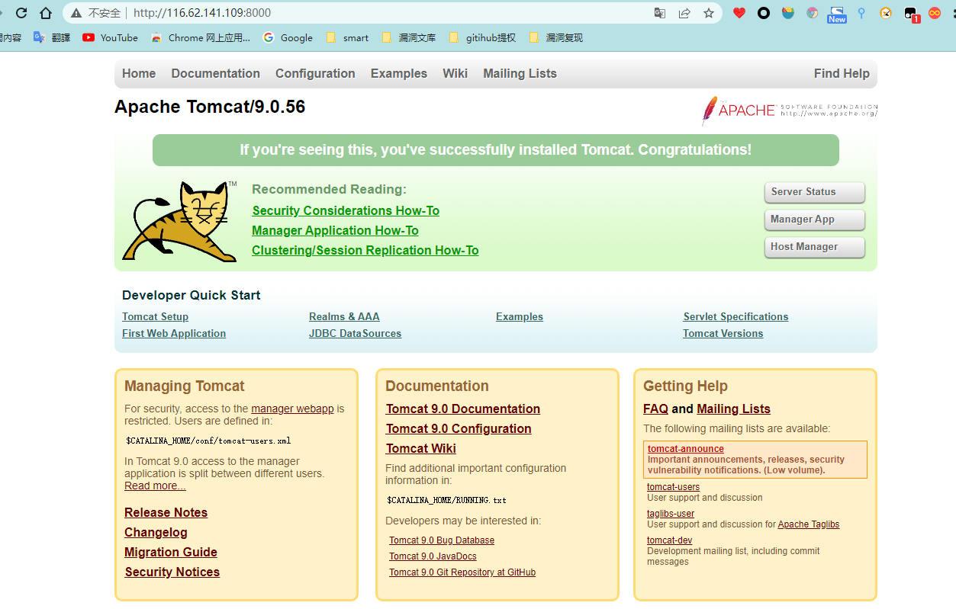Open the FAQ link under Getting Help
This screenshot has width=956, height=609.
coord(655,409)
